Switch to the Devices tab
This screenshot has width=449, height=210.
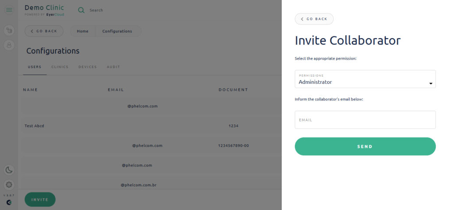point(88,67)
